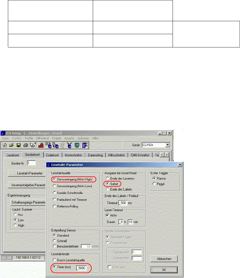The width and height of the screenshot is (240, 278).
Task: Switch to the Lesekonf. tab
Action: pos(13,155)
